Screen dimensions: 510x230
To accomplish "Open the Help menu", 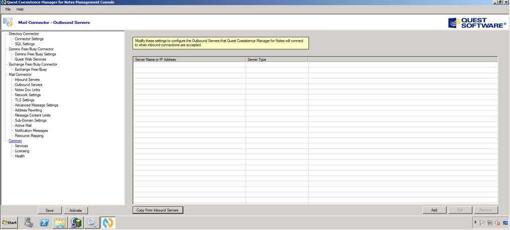I will (20, 9).
